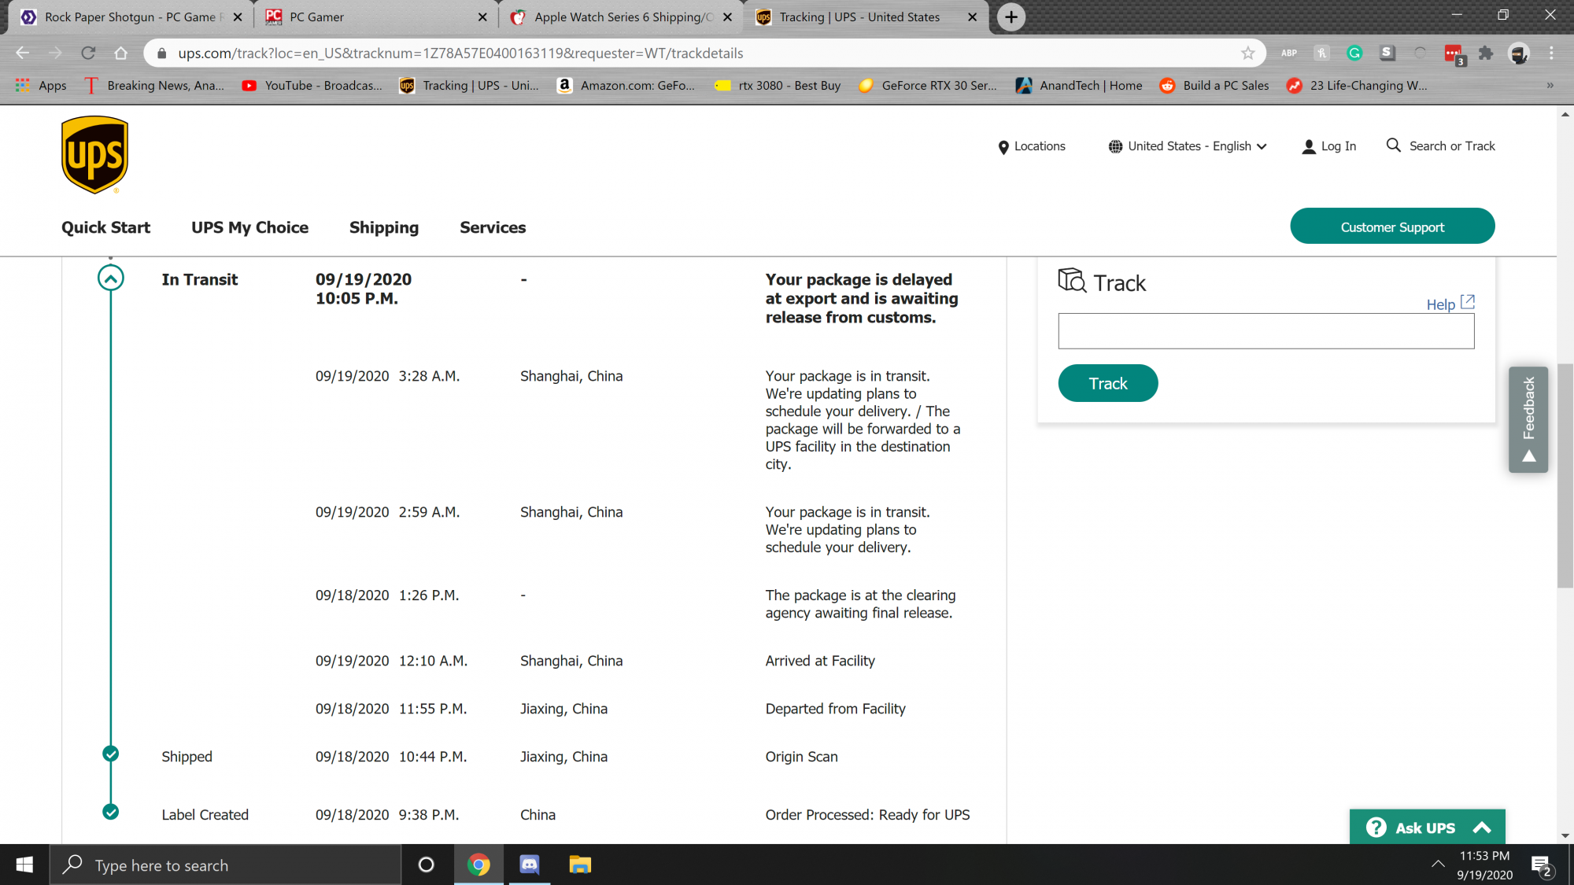Screen dimensions: 1574x885
Task: Click the Customer Support button
Action: coord(1391,227)
